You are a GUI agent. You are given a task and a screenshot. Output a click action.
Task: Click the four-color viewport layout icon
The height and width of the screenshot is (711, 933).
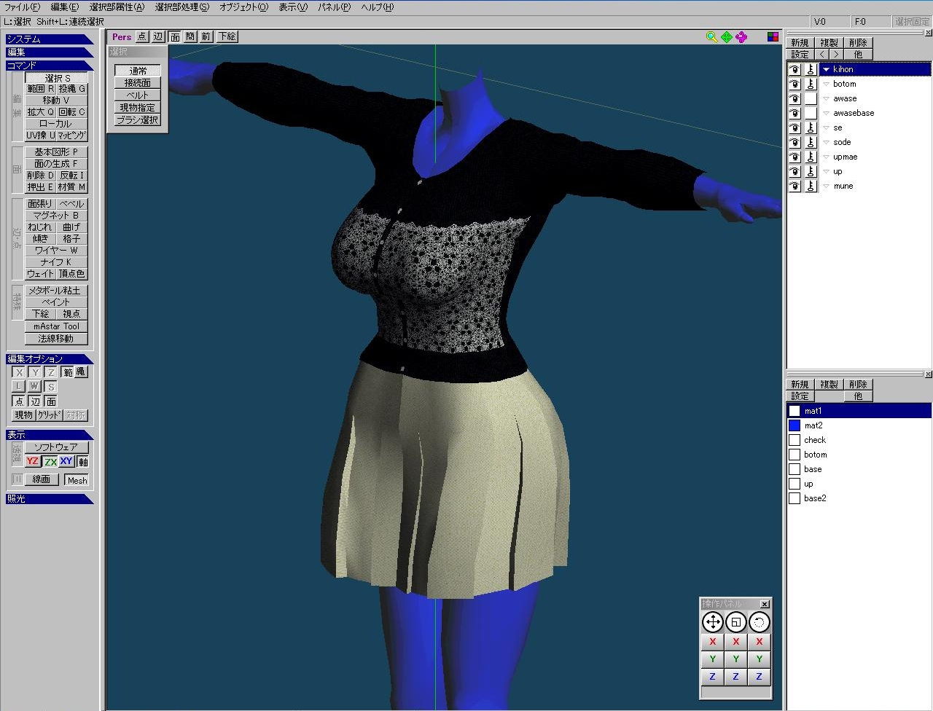pos(773,37)
